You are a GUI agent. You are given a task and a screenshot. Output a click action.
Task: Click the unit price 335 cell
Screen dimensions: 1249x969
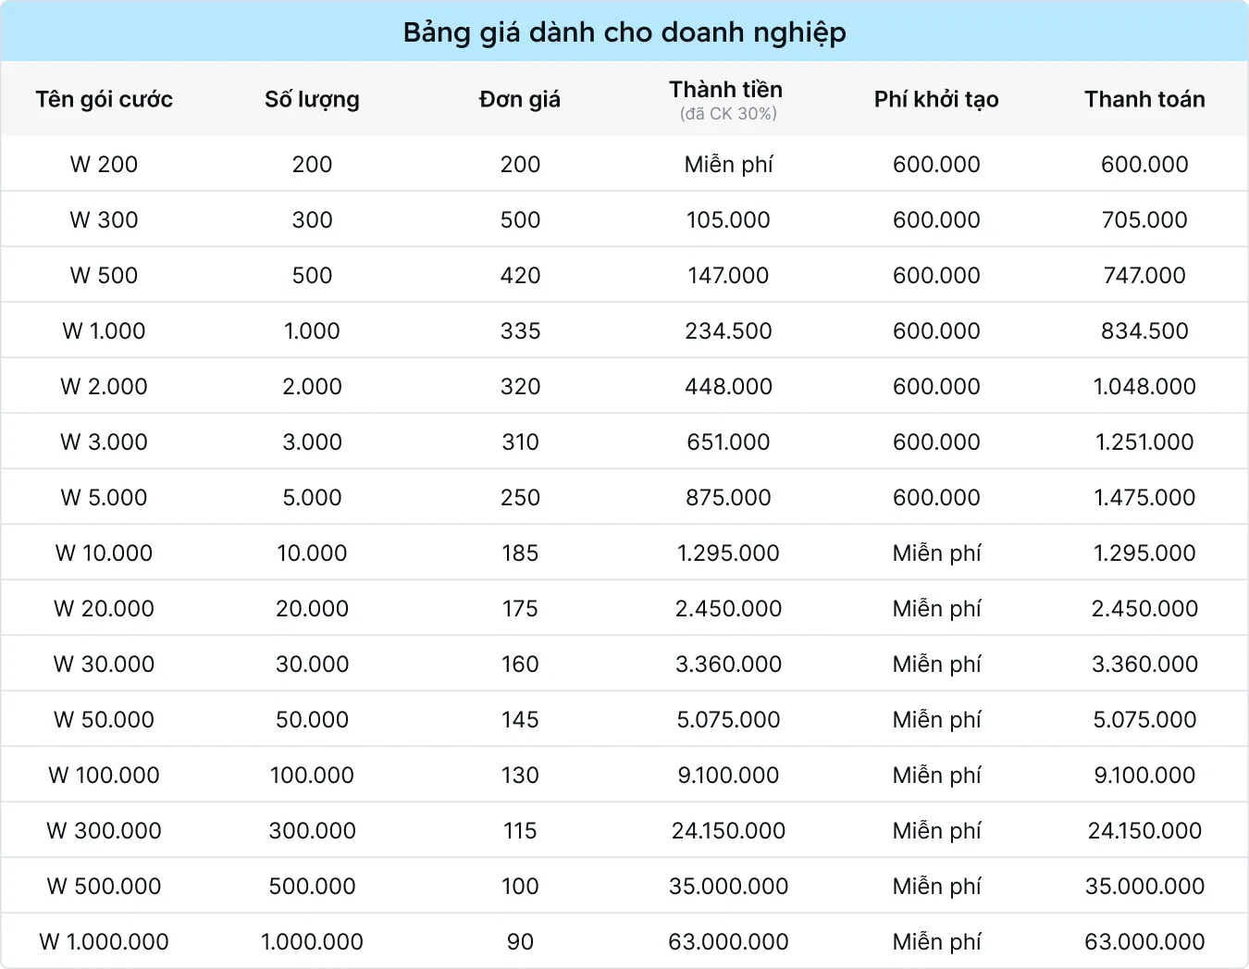pos(520,331)
